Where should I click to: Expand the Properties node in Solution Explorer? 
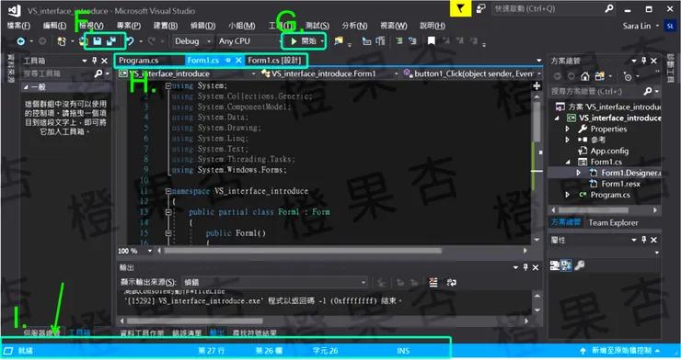coord(567,129)
